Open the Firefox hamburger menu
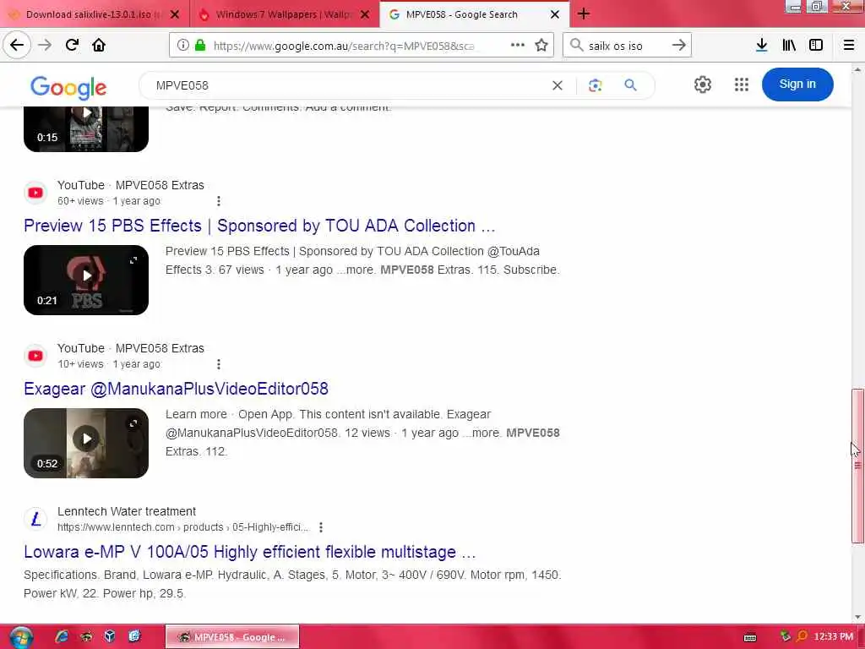865x649 pixels. pos(849,46)
